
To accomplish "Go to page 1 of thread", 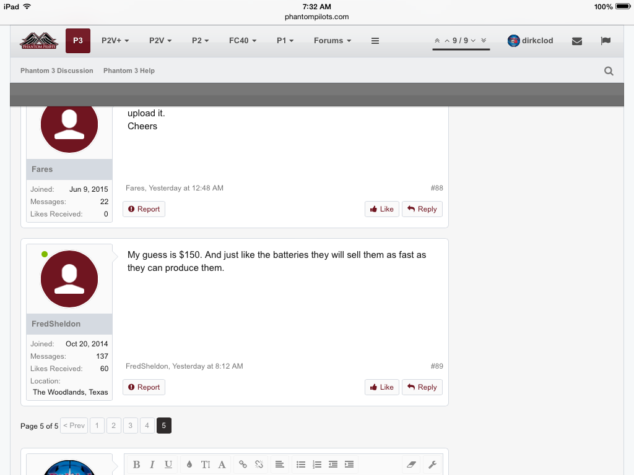I will tap(97, 426).
